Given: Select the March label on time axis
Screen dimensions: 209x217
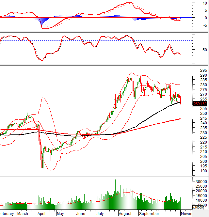Looking at the screenshot, I should point(23,214).
